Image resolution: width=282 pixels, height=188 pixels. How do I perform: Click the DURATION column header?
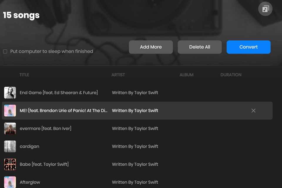(231, 75)
